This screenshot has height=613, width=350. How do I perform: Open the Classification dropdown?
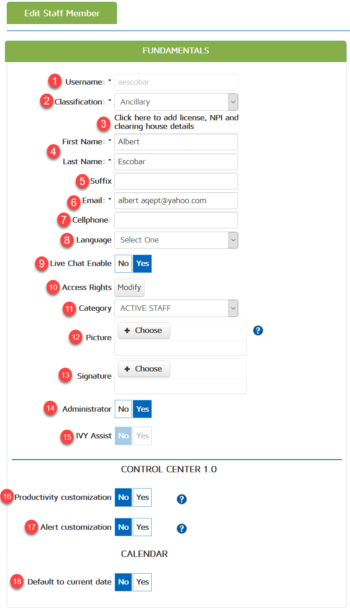coord(176,102)
